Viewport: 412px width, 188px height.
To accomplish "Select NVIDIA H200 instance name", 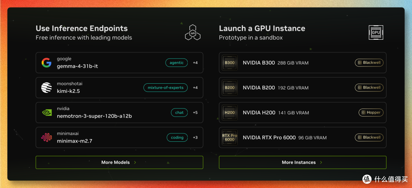I will coord(259,112).
